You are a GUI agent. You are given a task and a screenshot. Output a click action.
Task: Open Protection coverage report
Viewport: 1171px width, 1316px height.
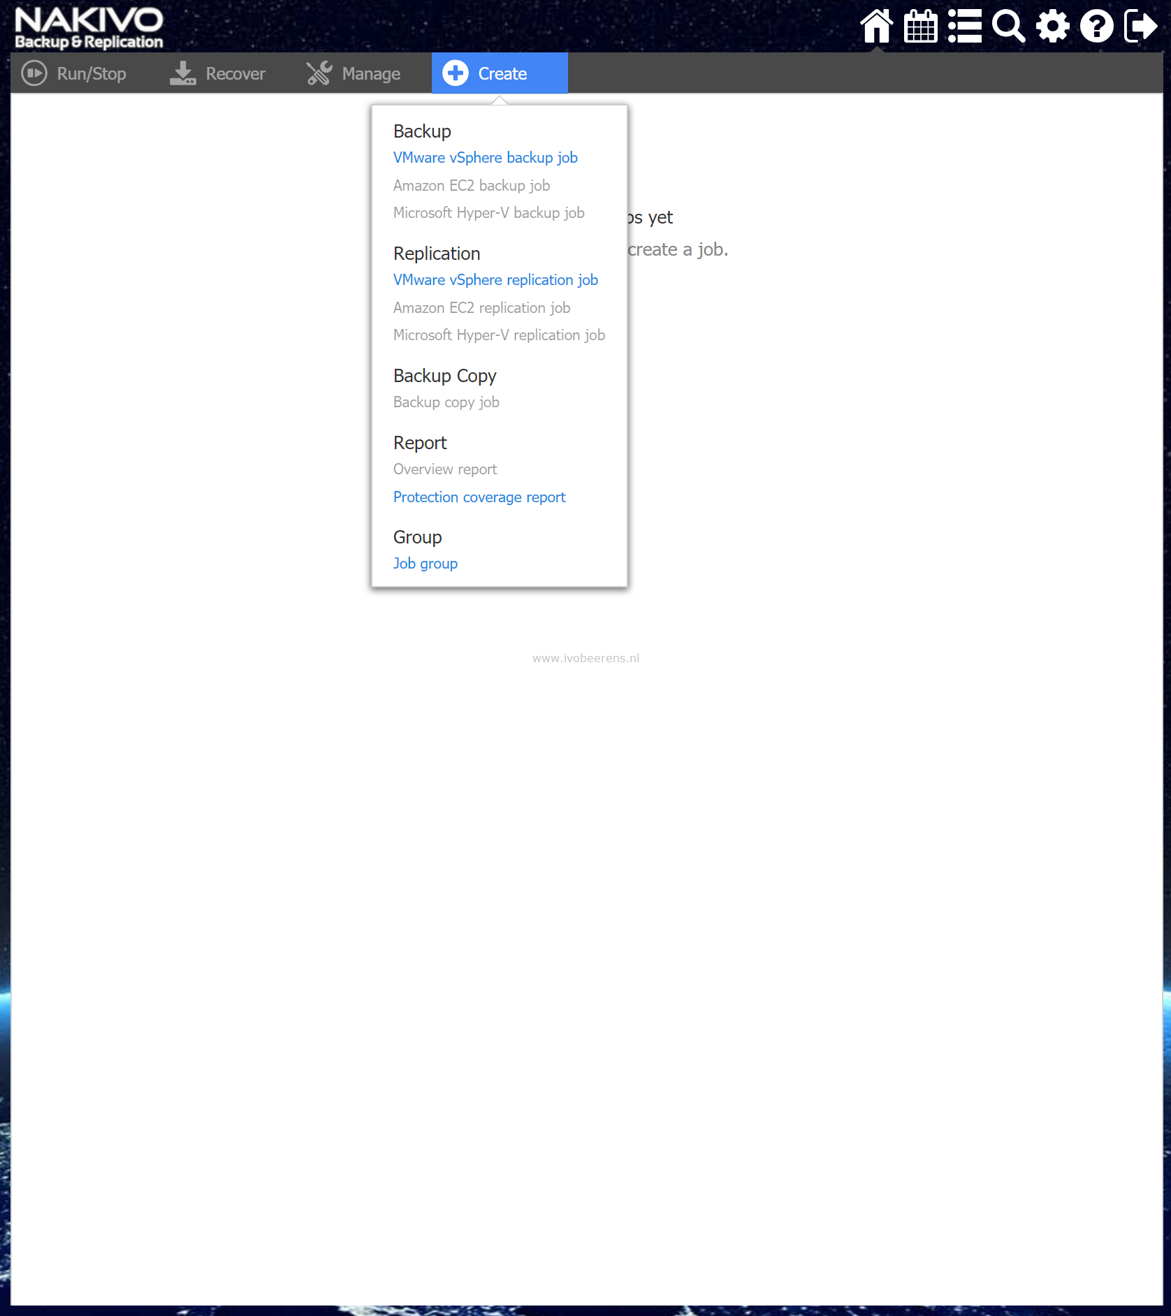(479, 497)
